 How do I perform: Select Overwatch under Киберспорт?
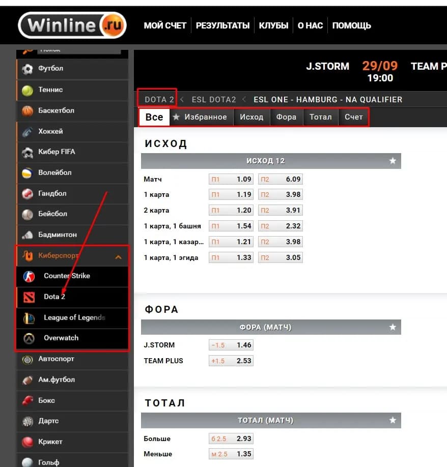click(72, 338)
